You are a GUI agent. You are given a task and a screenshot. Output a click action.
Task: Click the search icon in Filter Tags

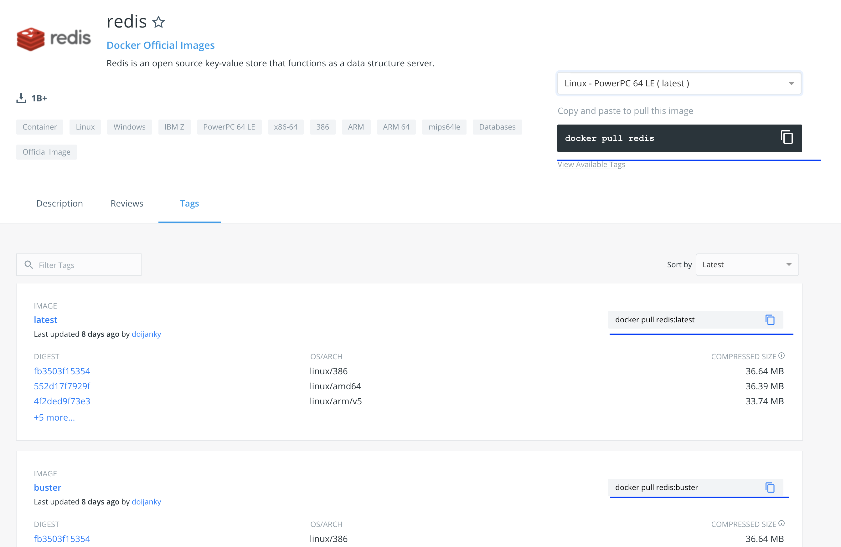[x=28, y=264]
